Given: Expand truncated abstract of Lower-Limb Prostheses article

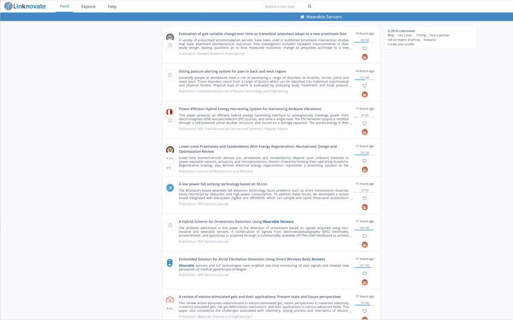Looking at the screenshot, I should coord(351,166).
